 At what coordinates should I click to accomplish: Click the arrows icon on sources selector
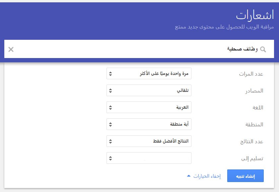[110, 91]
